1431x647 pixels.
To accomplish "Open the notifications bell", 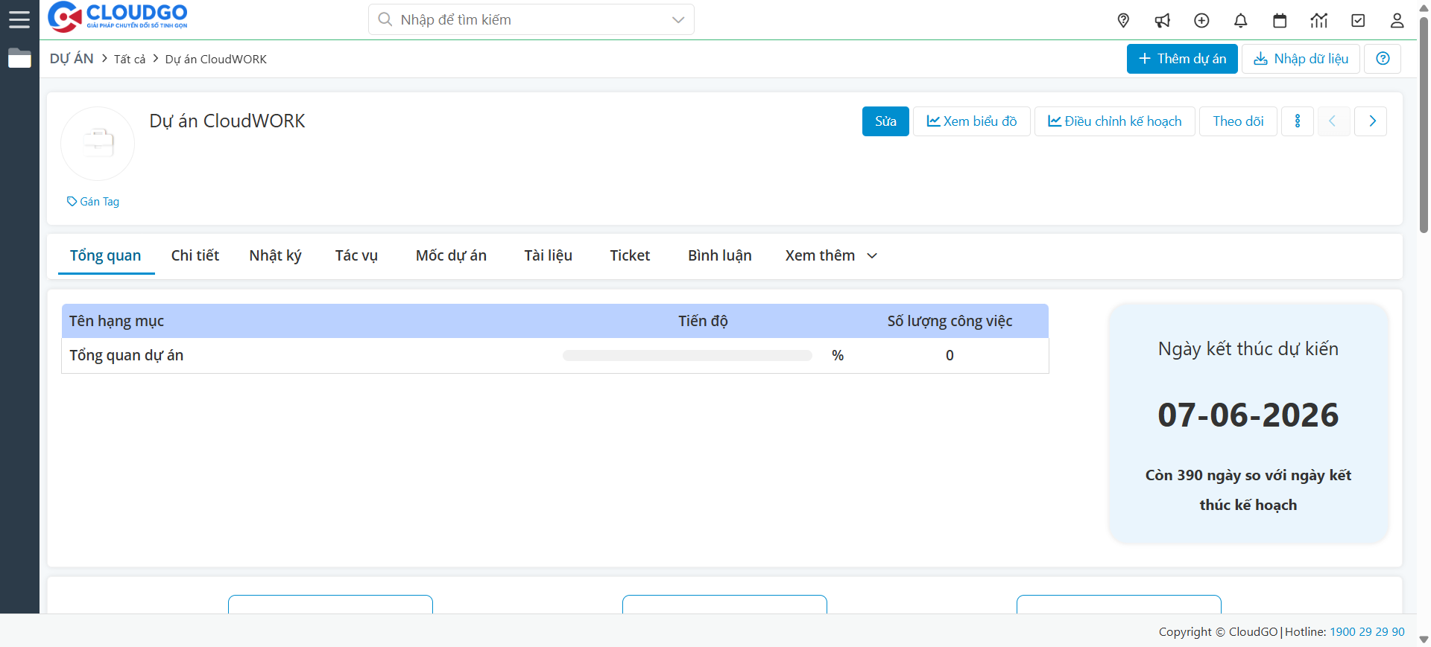I will tap(1241, 21).
